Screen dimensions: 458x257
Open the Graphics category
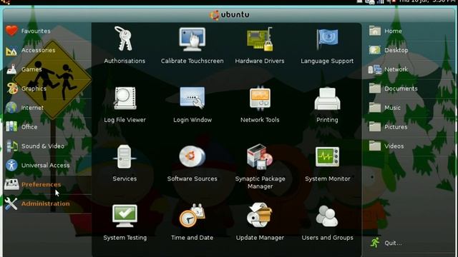(48, 89)
